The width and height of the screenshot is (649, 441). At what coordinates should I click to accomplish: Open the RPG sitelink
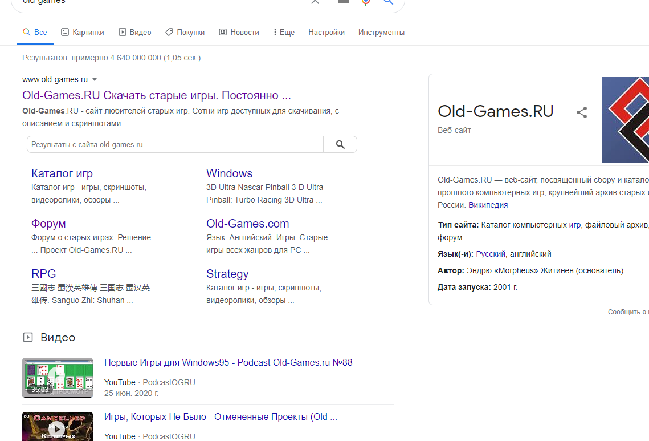pos(43,273)
